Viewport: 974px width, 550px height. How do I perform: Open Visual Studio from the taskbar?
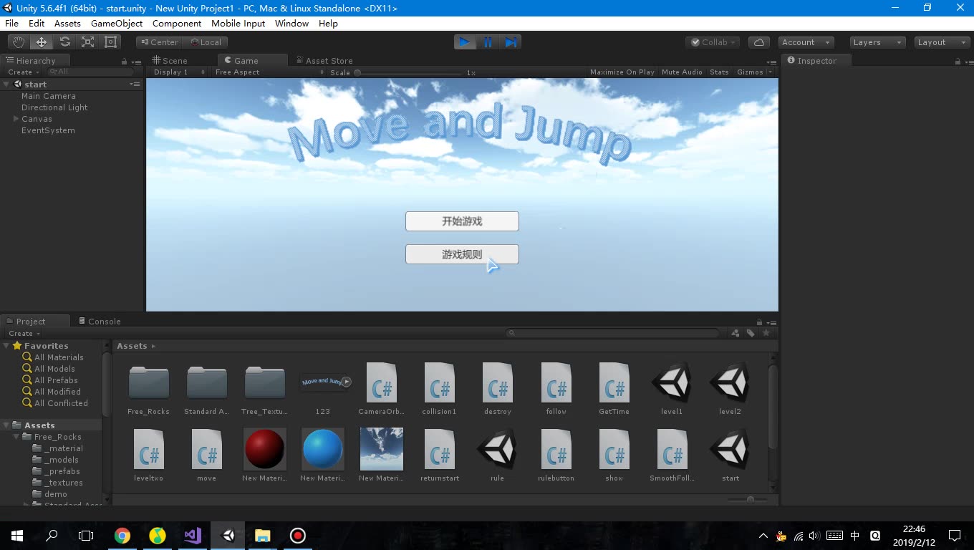tap(193, 536)
